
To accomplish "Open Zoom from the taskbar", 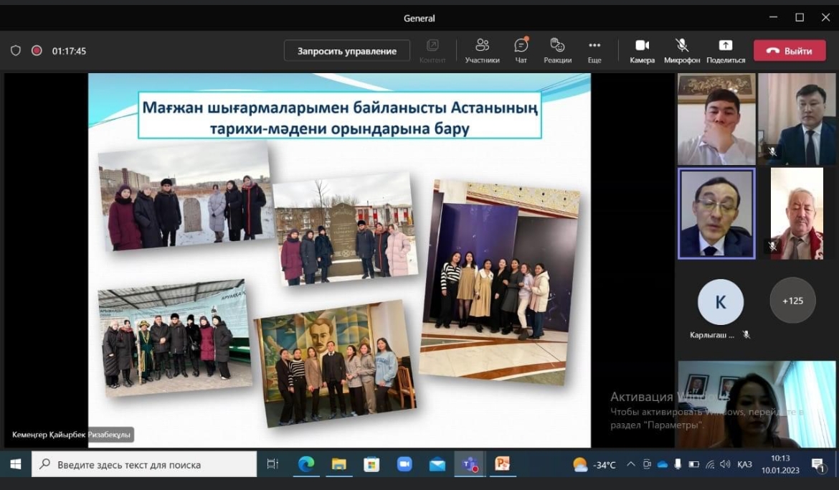I will [x=404, y=464].
